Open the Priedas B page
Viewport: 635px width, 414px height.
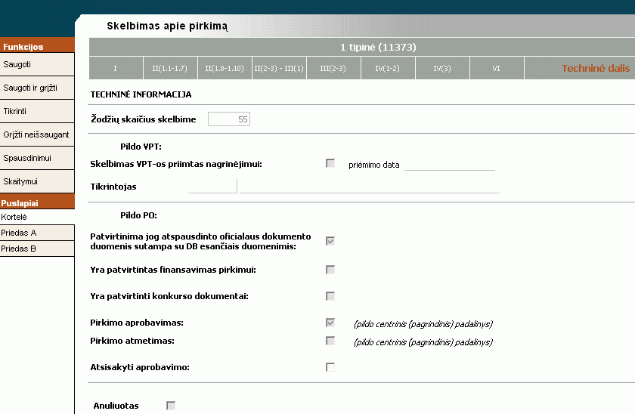click(37, 249)
